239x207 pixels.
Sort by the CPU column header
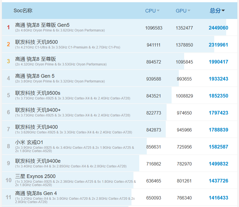[152, 11]
